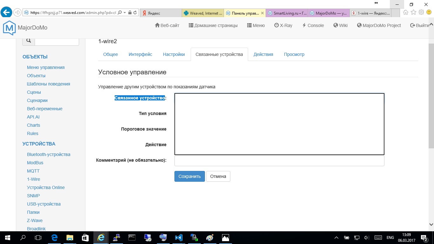Select the Общее tab
Viewport: 434px width, 244px height.
pyautogui.click(x=111, y=54)
